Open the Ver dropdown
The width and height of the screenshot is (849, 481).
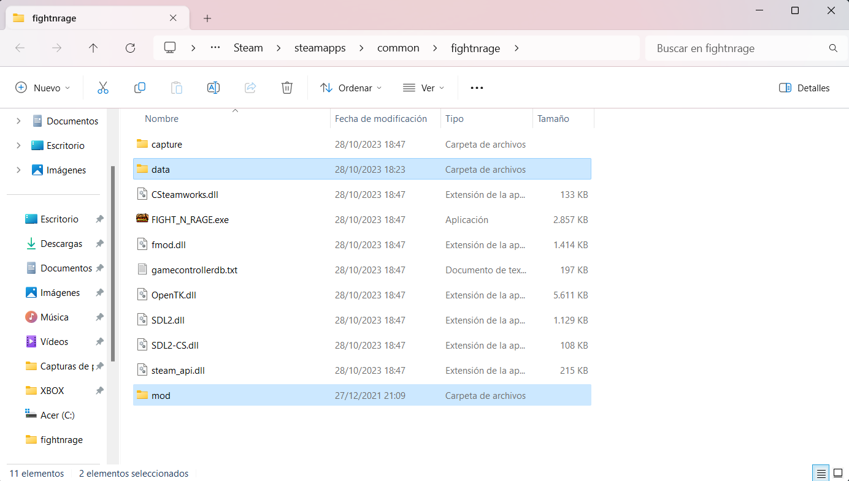coord(423,87)
